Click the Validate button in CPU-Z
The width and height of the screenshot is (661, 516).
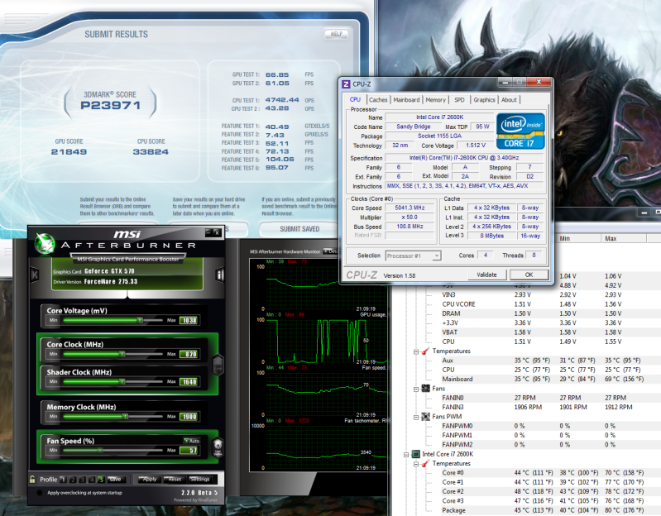[487, 275]
